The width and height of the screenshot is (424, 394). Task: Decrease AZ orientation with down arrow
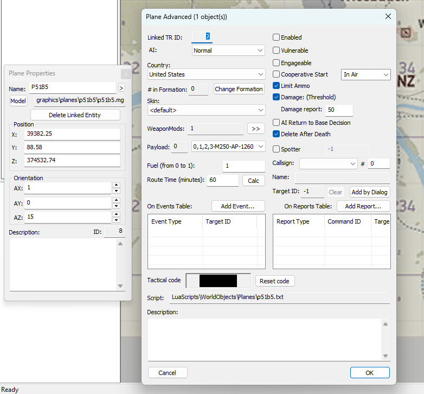tap(115, 220)
